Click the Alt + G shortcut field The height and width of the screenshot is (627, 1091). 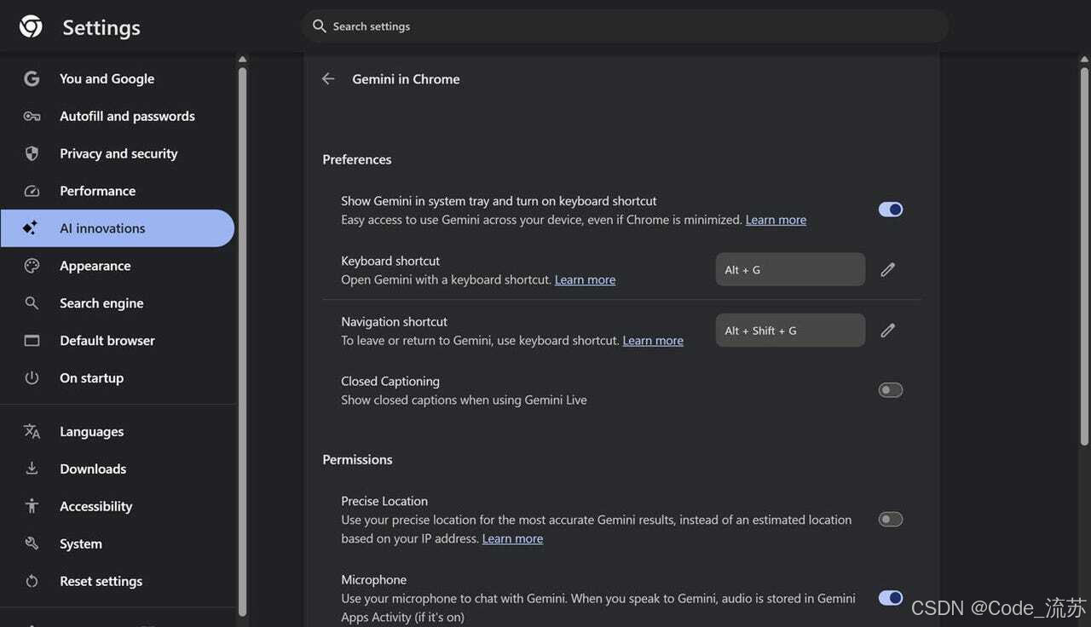pos(790,269)
